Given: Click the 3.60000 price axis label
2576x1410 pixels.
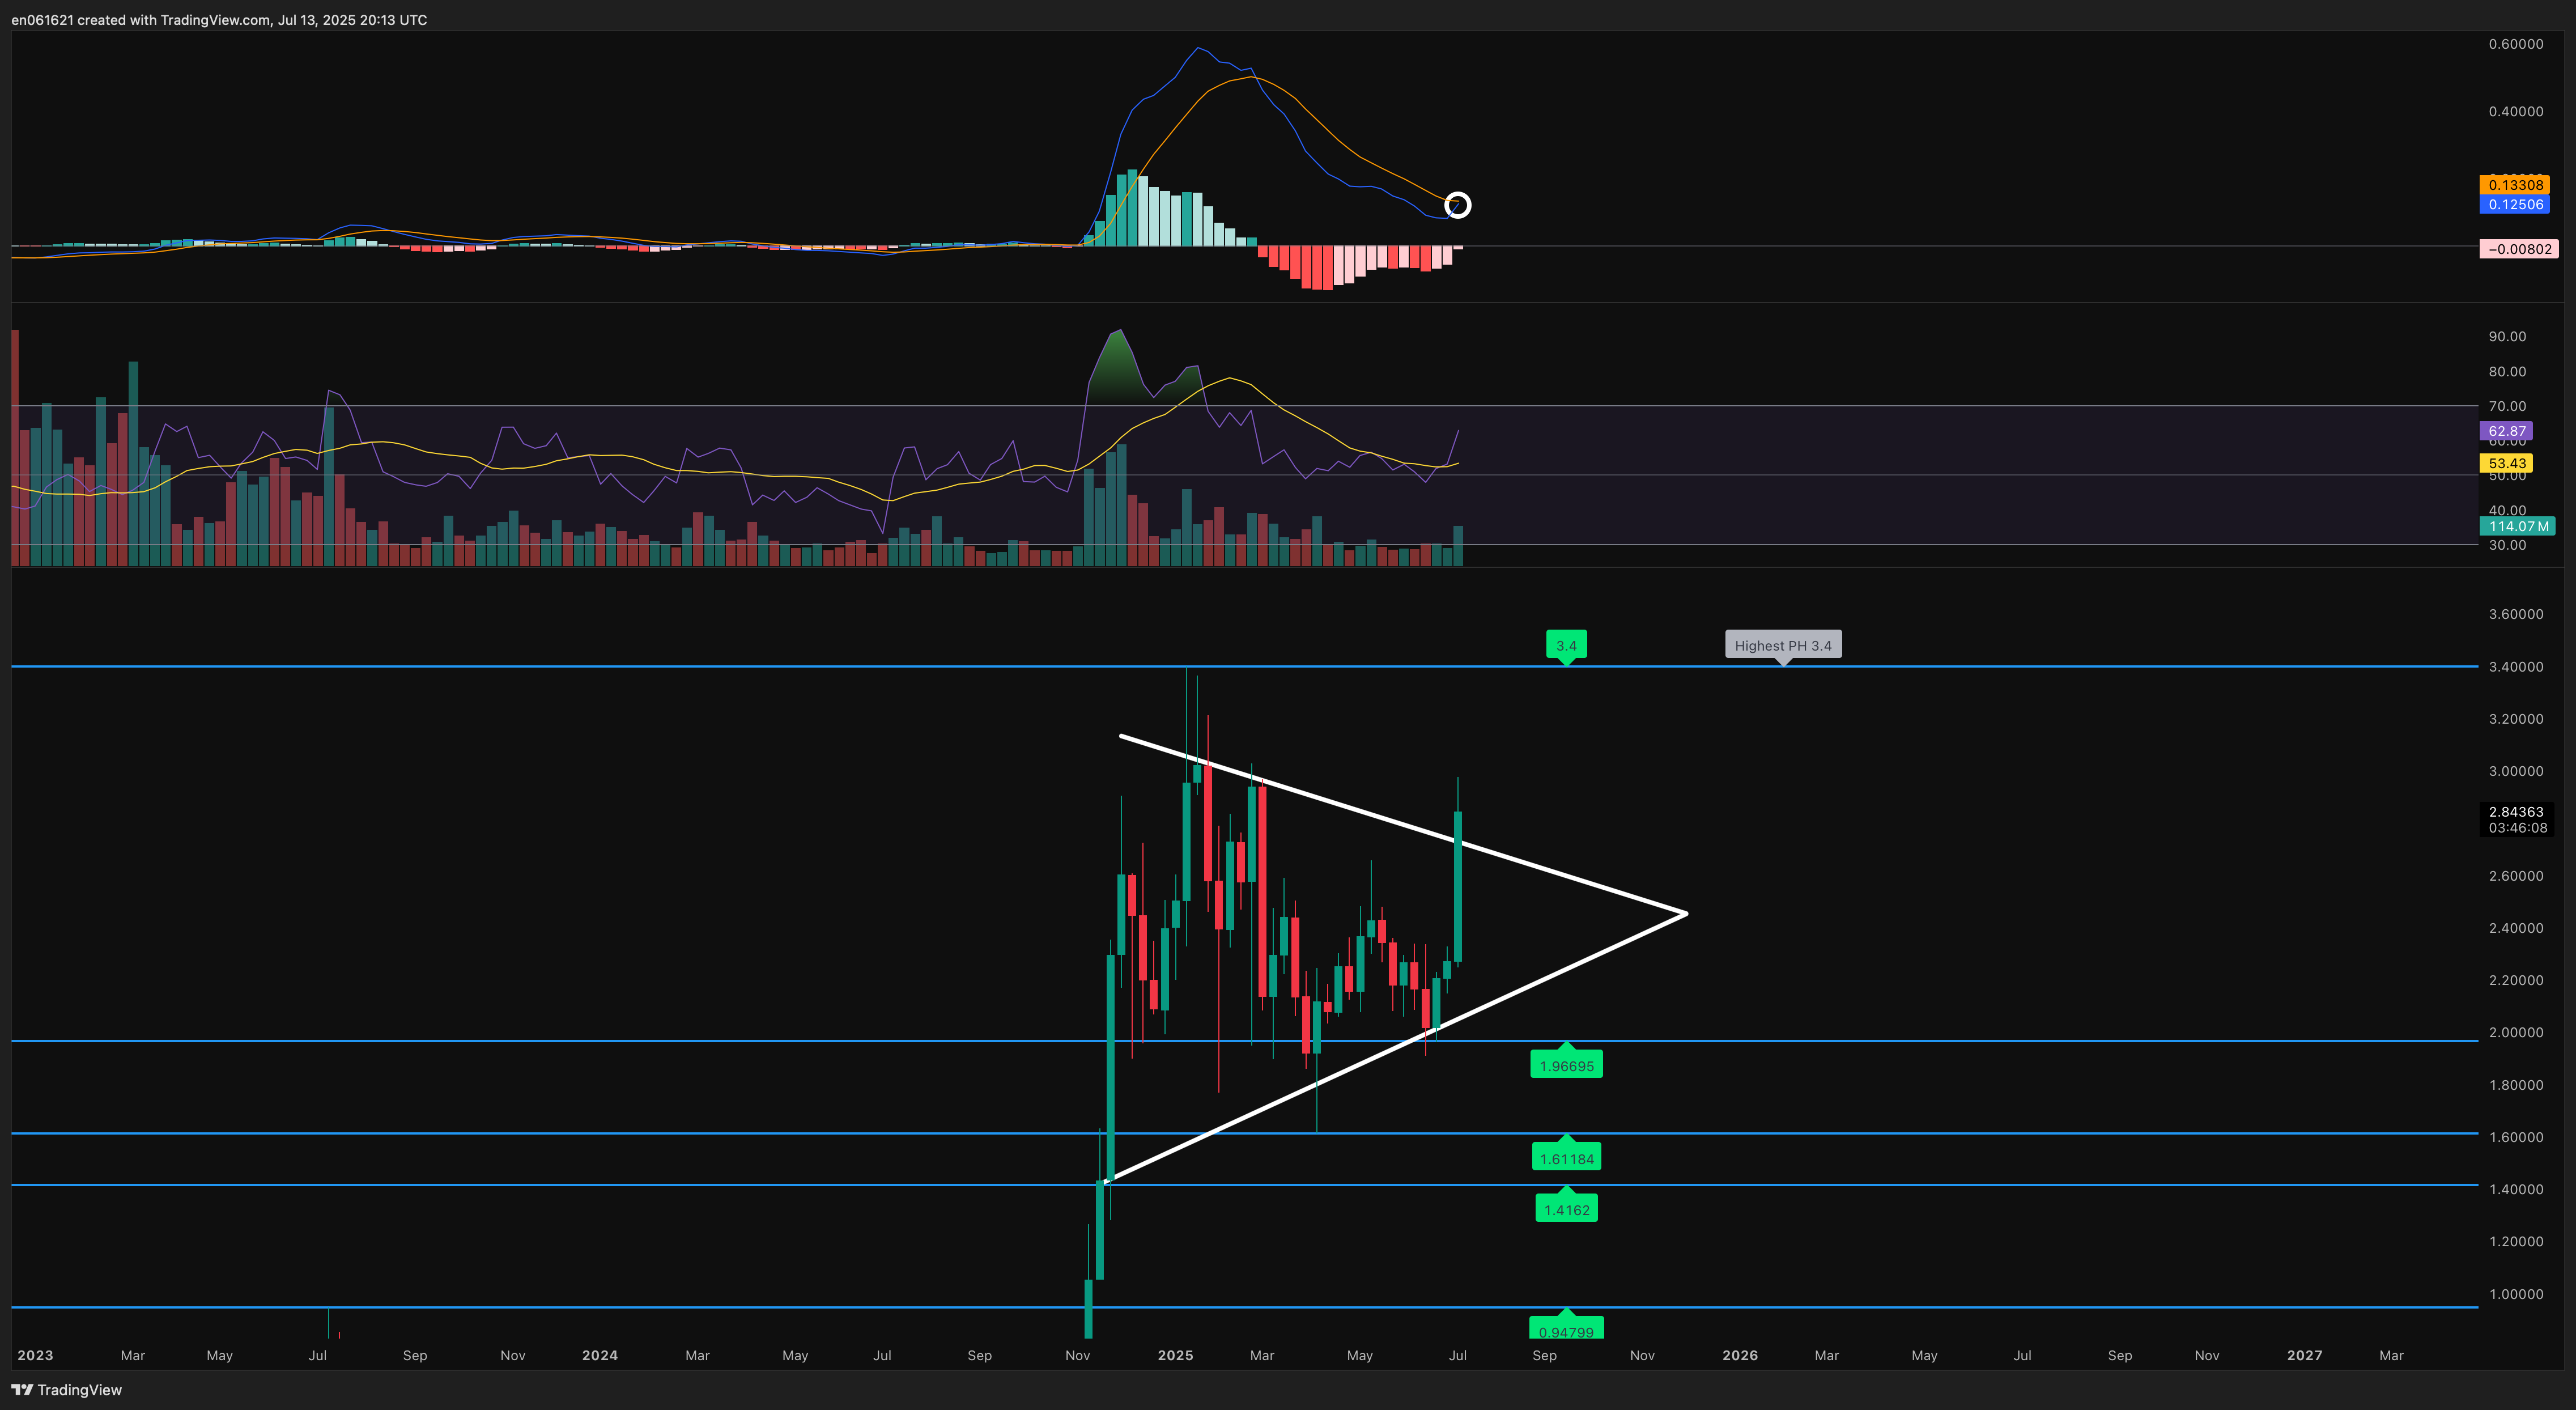Looking at the screenshot, I should coord(2516,614).
